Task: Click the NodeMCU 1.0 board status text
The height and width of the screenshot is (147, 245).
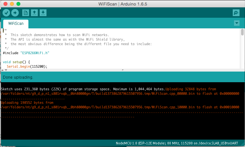Action: pyautogui.click(x=177, y=143)
